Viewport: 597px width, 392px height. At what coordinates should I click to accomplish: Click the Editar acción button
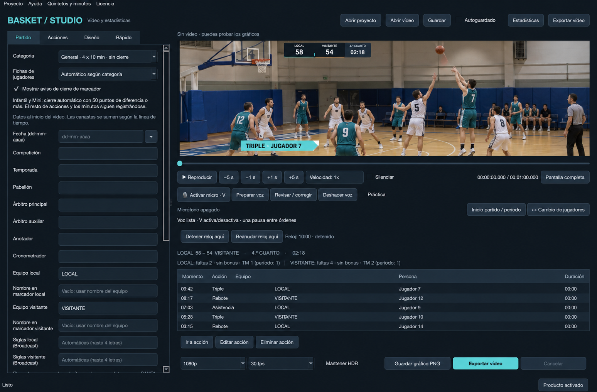point(234,342)
